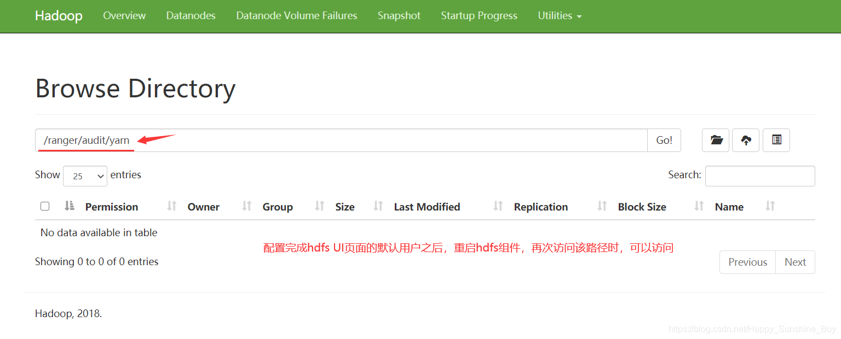Expand the Utilities menu
Screen dimensions: 841x339
point(559,16)
